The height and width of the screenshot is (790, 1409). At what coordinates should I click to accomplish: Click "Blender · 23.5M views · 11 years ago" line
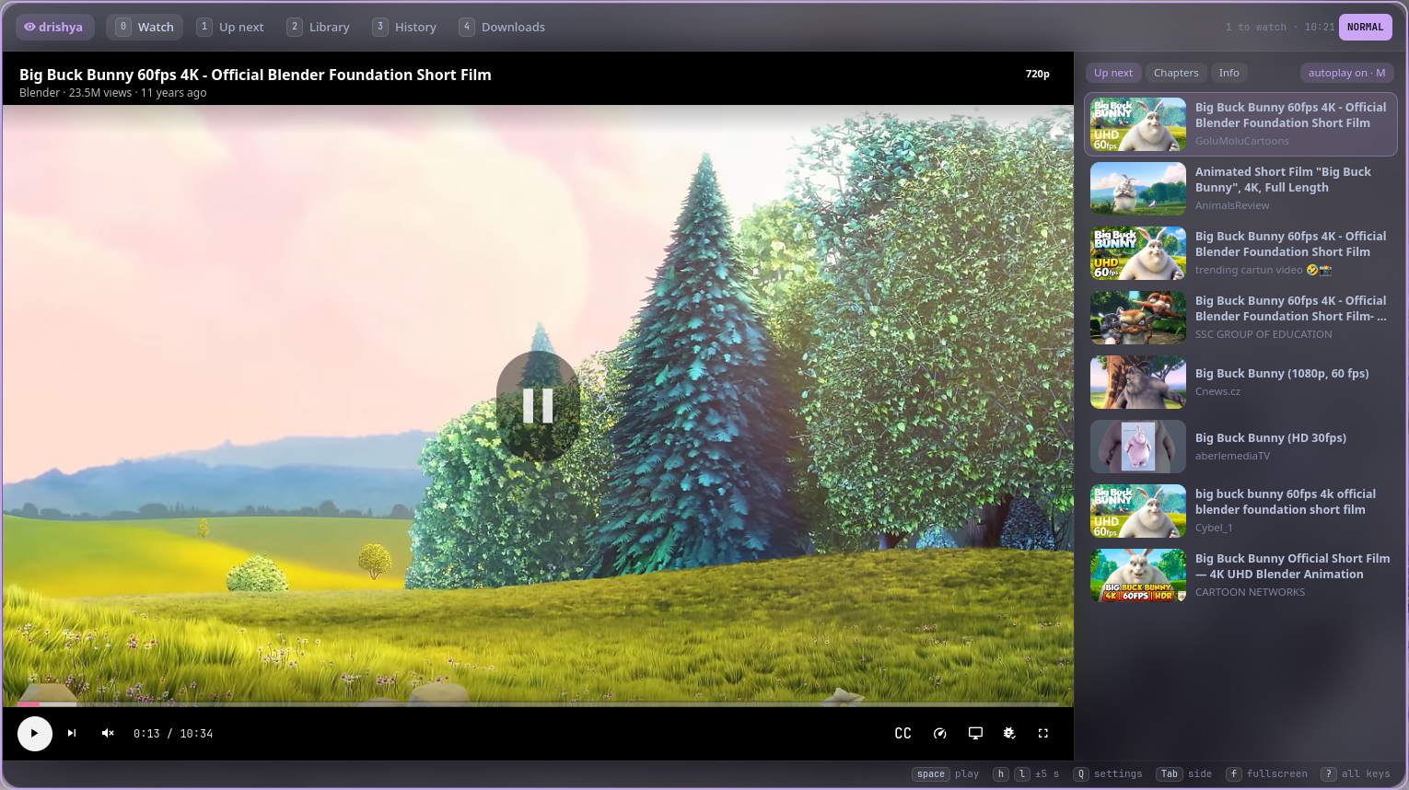(112, 93)
